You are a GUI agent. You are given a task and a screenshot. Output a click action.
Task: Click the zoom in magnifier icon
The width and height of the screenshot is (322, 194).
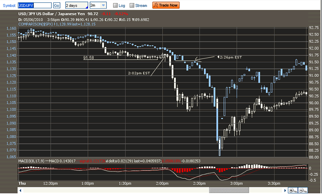click(293, 190)
